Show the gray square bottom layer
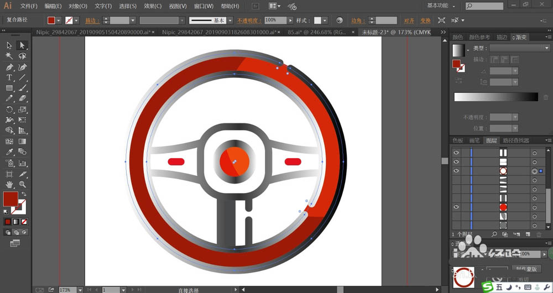This screenshot has height=293, width=553. click(456, 226)
